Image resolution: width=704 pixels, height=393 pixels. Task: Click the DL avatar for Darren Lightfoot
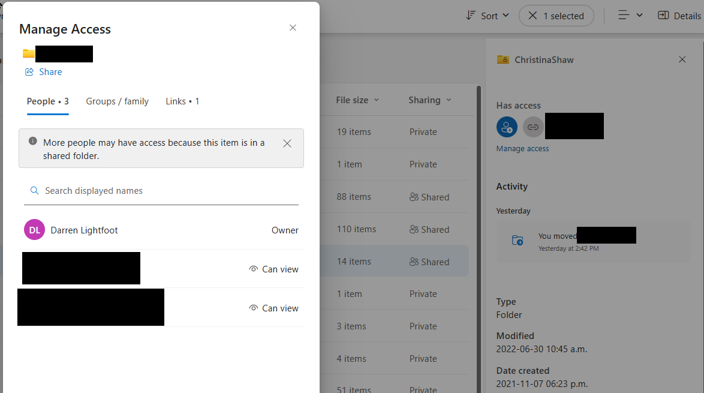coord(34,230)
